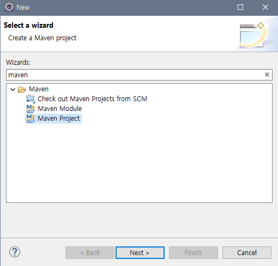Click the Cancel button

[247, 252]
